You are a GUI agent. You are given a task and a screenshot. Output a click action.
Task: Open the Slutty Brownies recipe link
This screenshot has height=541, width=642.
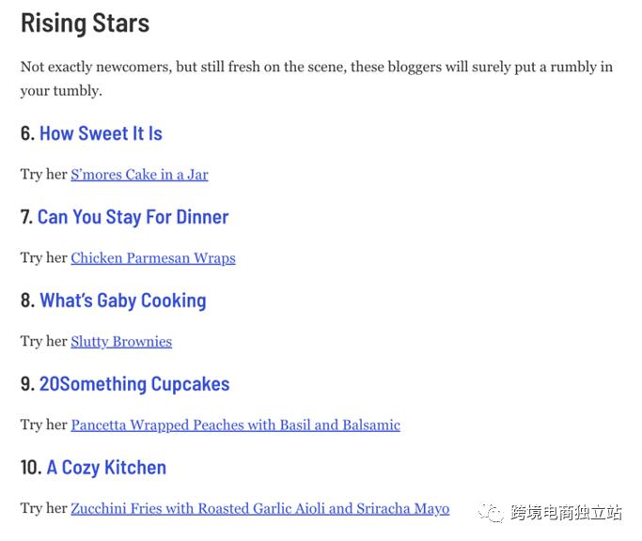pyautogui.click(x=121, y=342)
